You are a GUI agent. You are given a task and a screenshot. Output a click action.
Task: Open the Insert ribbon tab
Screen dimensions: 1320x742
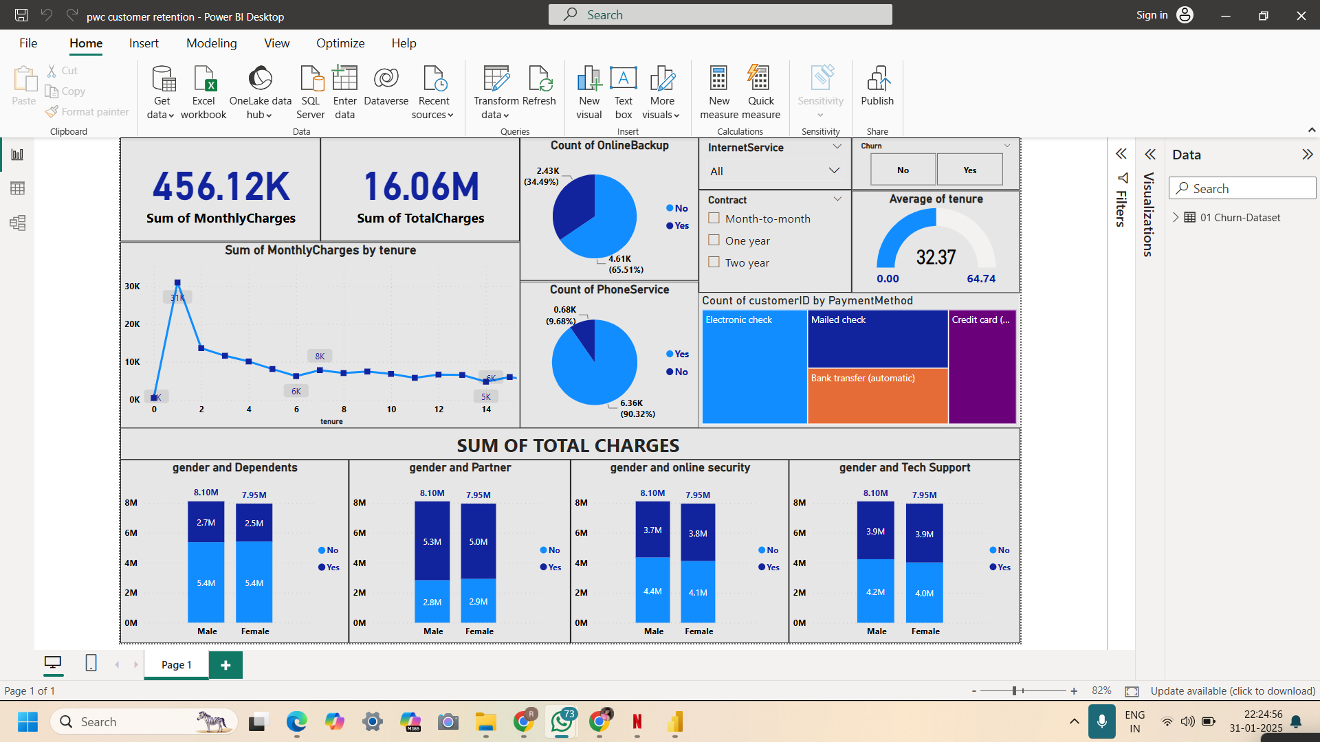pos(144,43)
